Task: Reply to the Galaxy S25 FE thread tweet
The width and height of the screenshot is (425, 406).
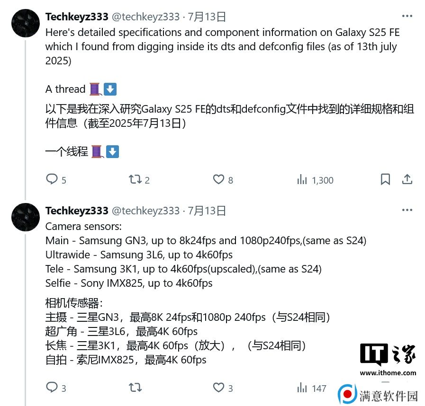Action: (56, 179)
